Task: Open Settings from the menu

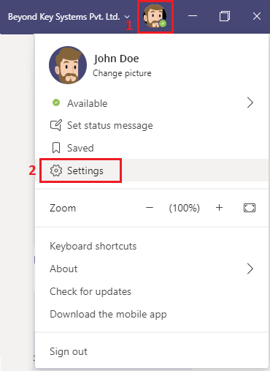Action: [152, 170]
